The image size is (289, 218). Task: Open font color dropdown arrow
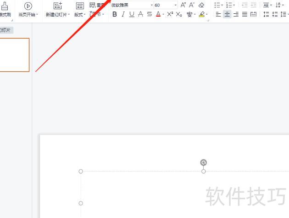[163, 14]
